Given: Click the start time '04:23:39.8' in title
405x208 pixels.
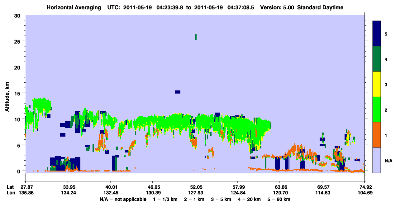Looking at the screenshot, I should (170, 7).
